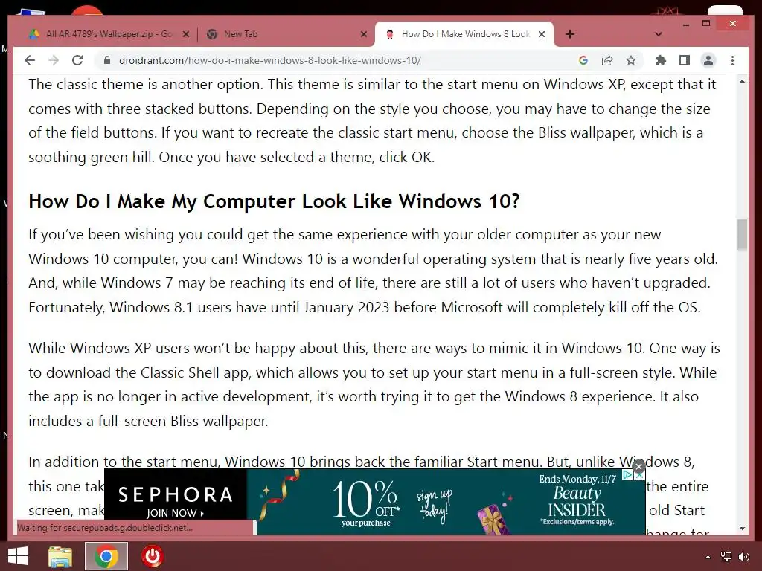Viewport: 762px width, 571px height.
Task: Expand the tab search dropdown arrow
Action: (658, 34)
